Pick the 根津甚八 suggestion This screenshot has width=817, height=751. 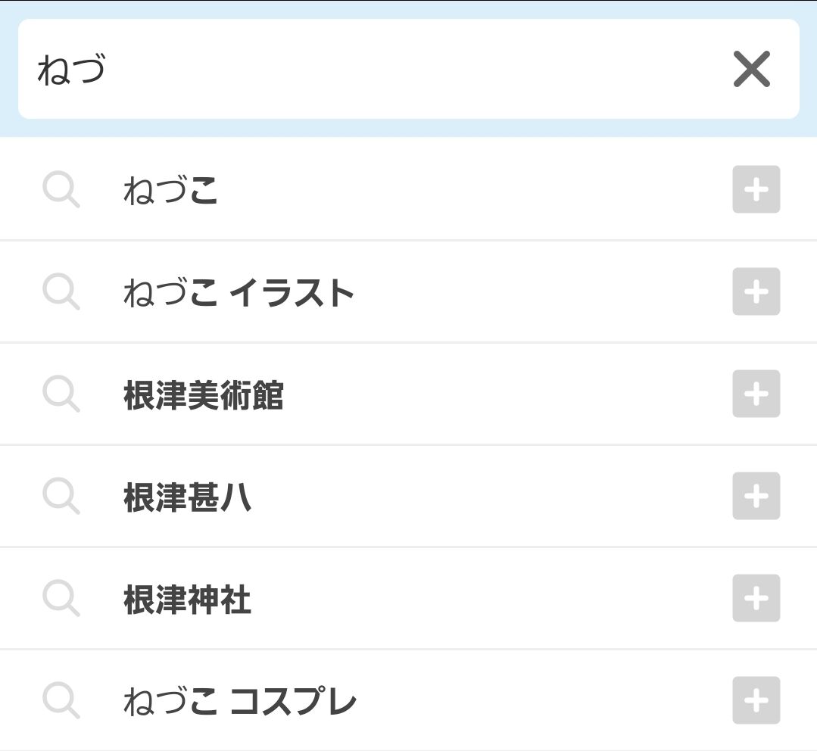coord(409,496)
